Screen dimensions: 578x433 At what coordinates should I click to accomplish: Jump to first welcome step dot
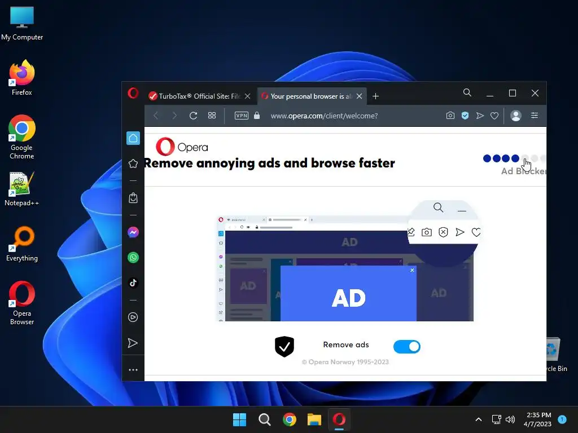coord(487,158)
